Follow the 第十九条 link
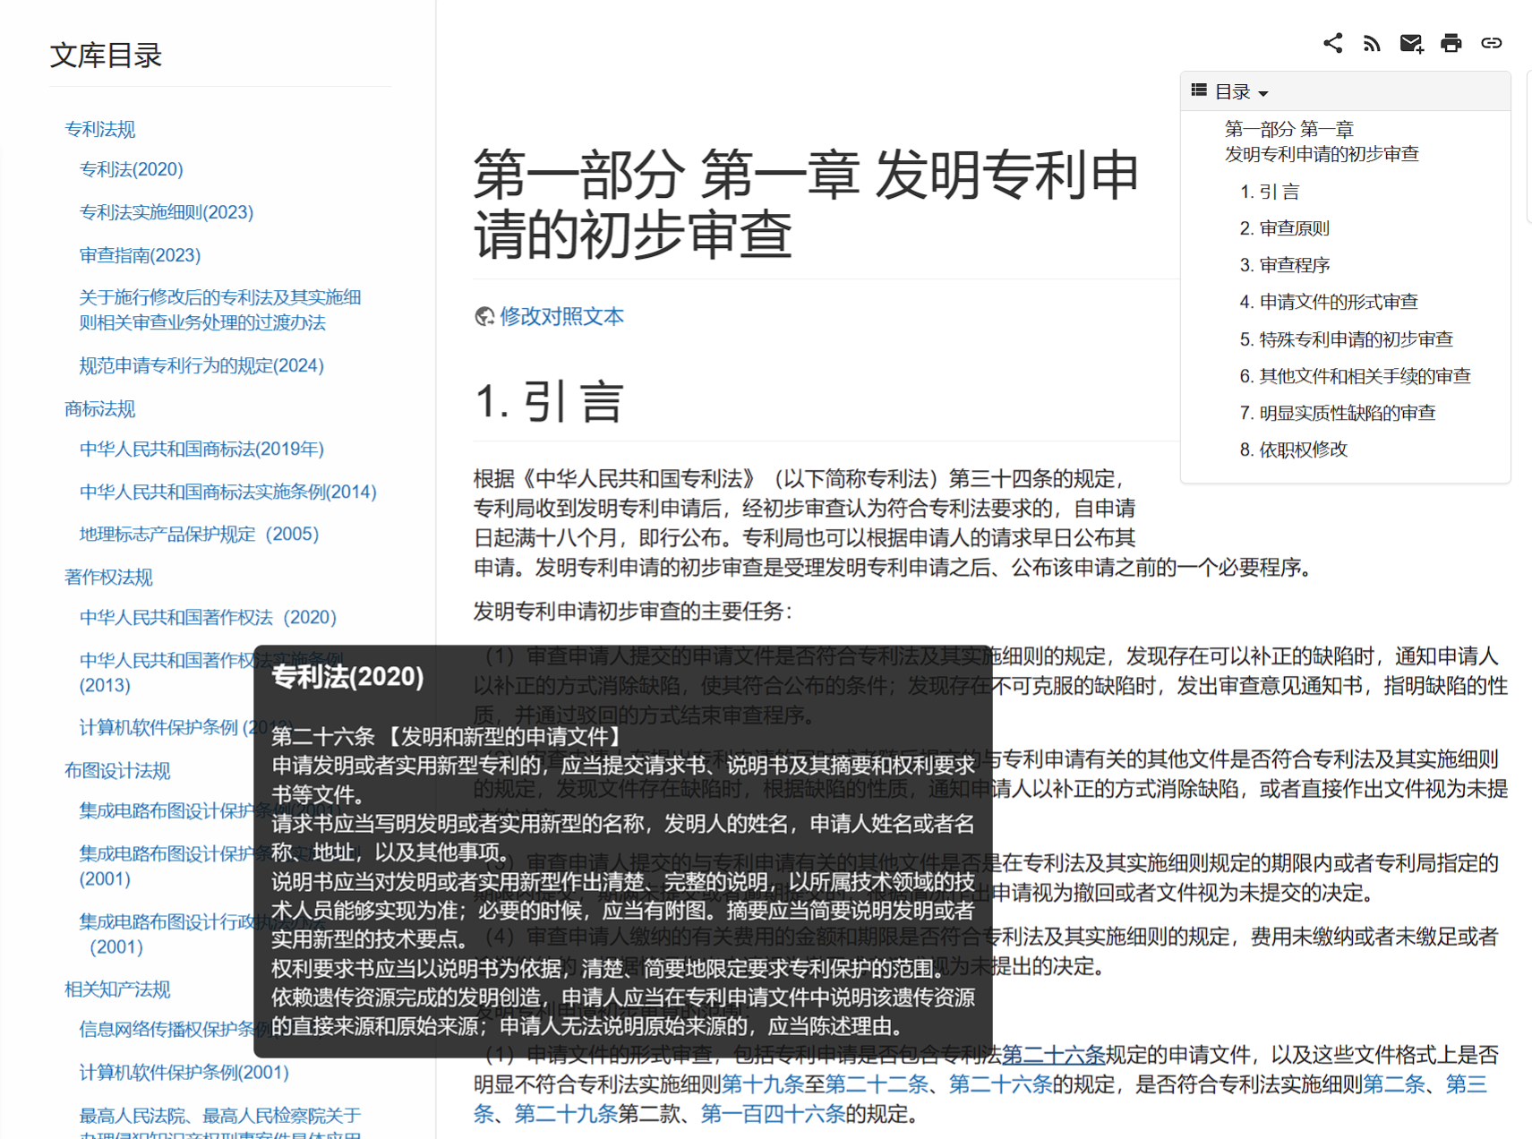Viewport: 1532px width, 1139px height. tap(762, 1084)
